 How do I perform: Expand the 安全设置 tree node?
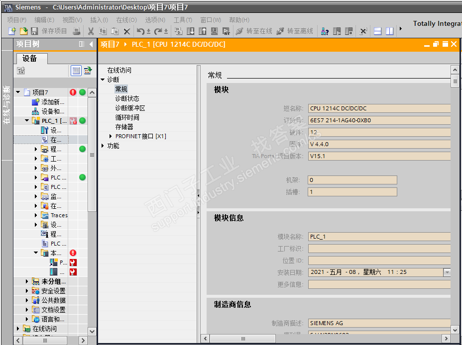tap(27, 291)
